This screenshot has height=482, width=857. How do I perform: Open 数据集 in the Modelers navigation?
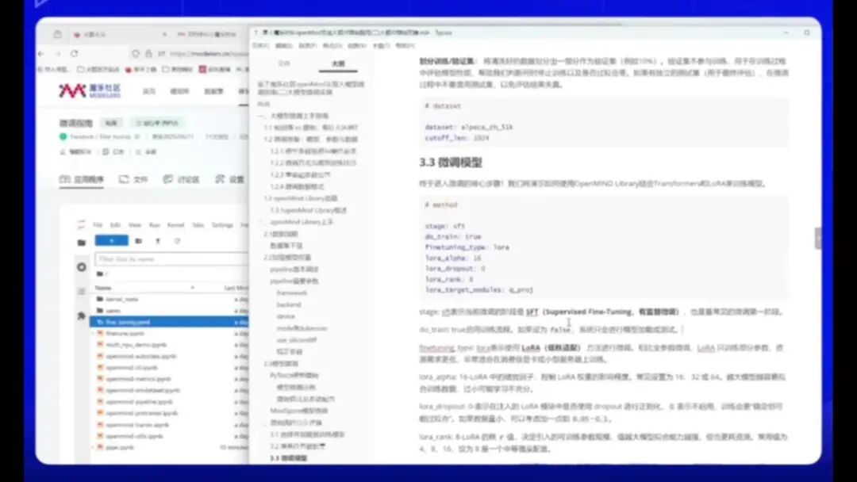point(213,91)
